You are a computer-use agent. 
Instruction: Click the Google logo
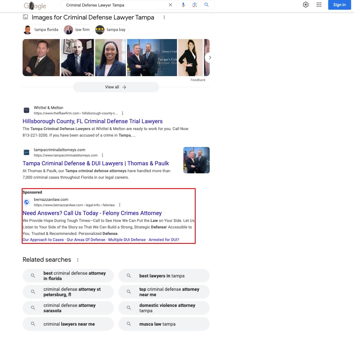(35, 5)
